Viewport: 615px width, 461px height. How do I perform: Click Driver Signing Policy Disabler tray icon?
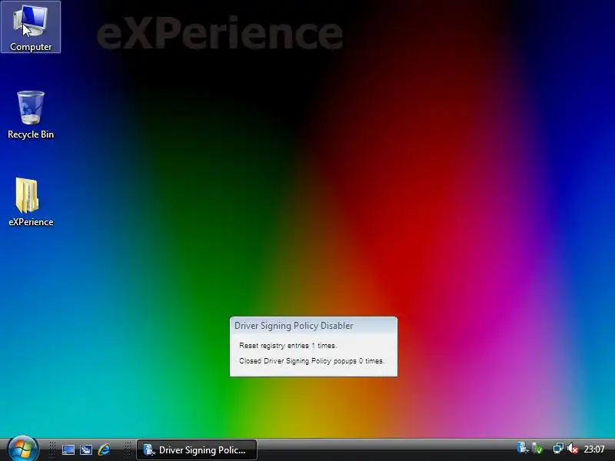523,448
